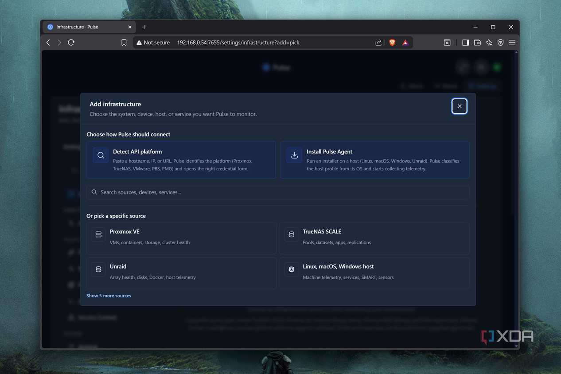Click the address bar URL

pyautogui.click(x=238, y=43)
